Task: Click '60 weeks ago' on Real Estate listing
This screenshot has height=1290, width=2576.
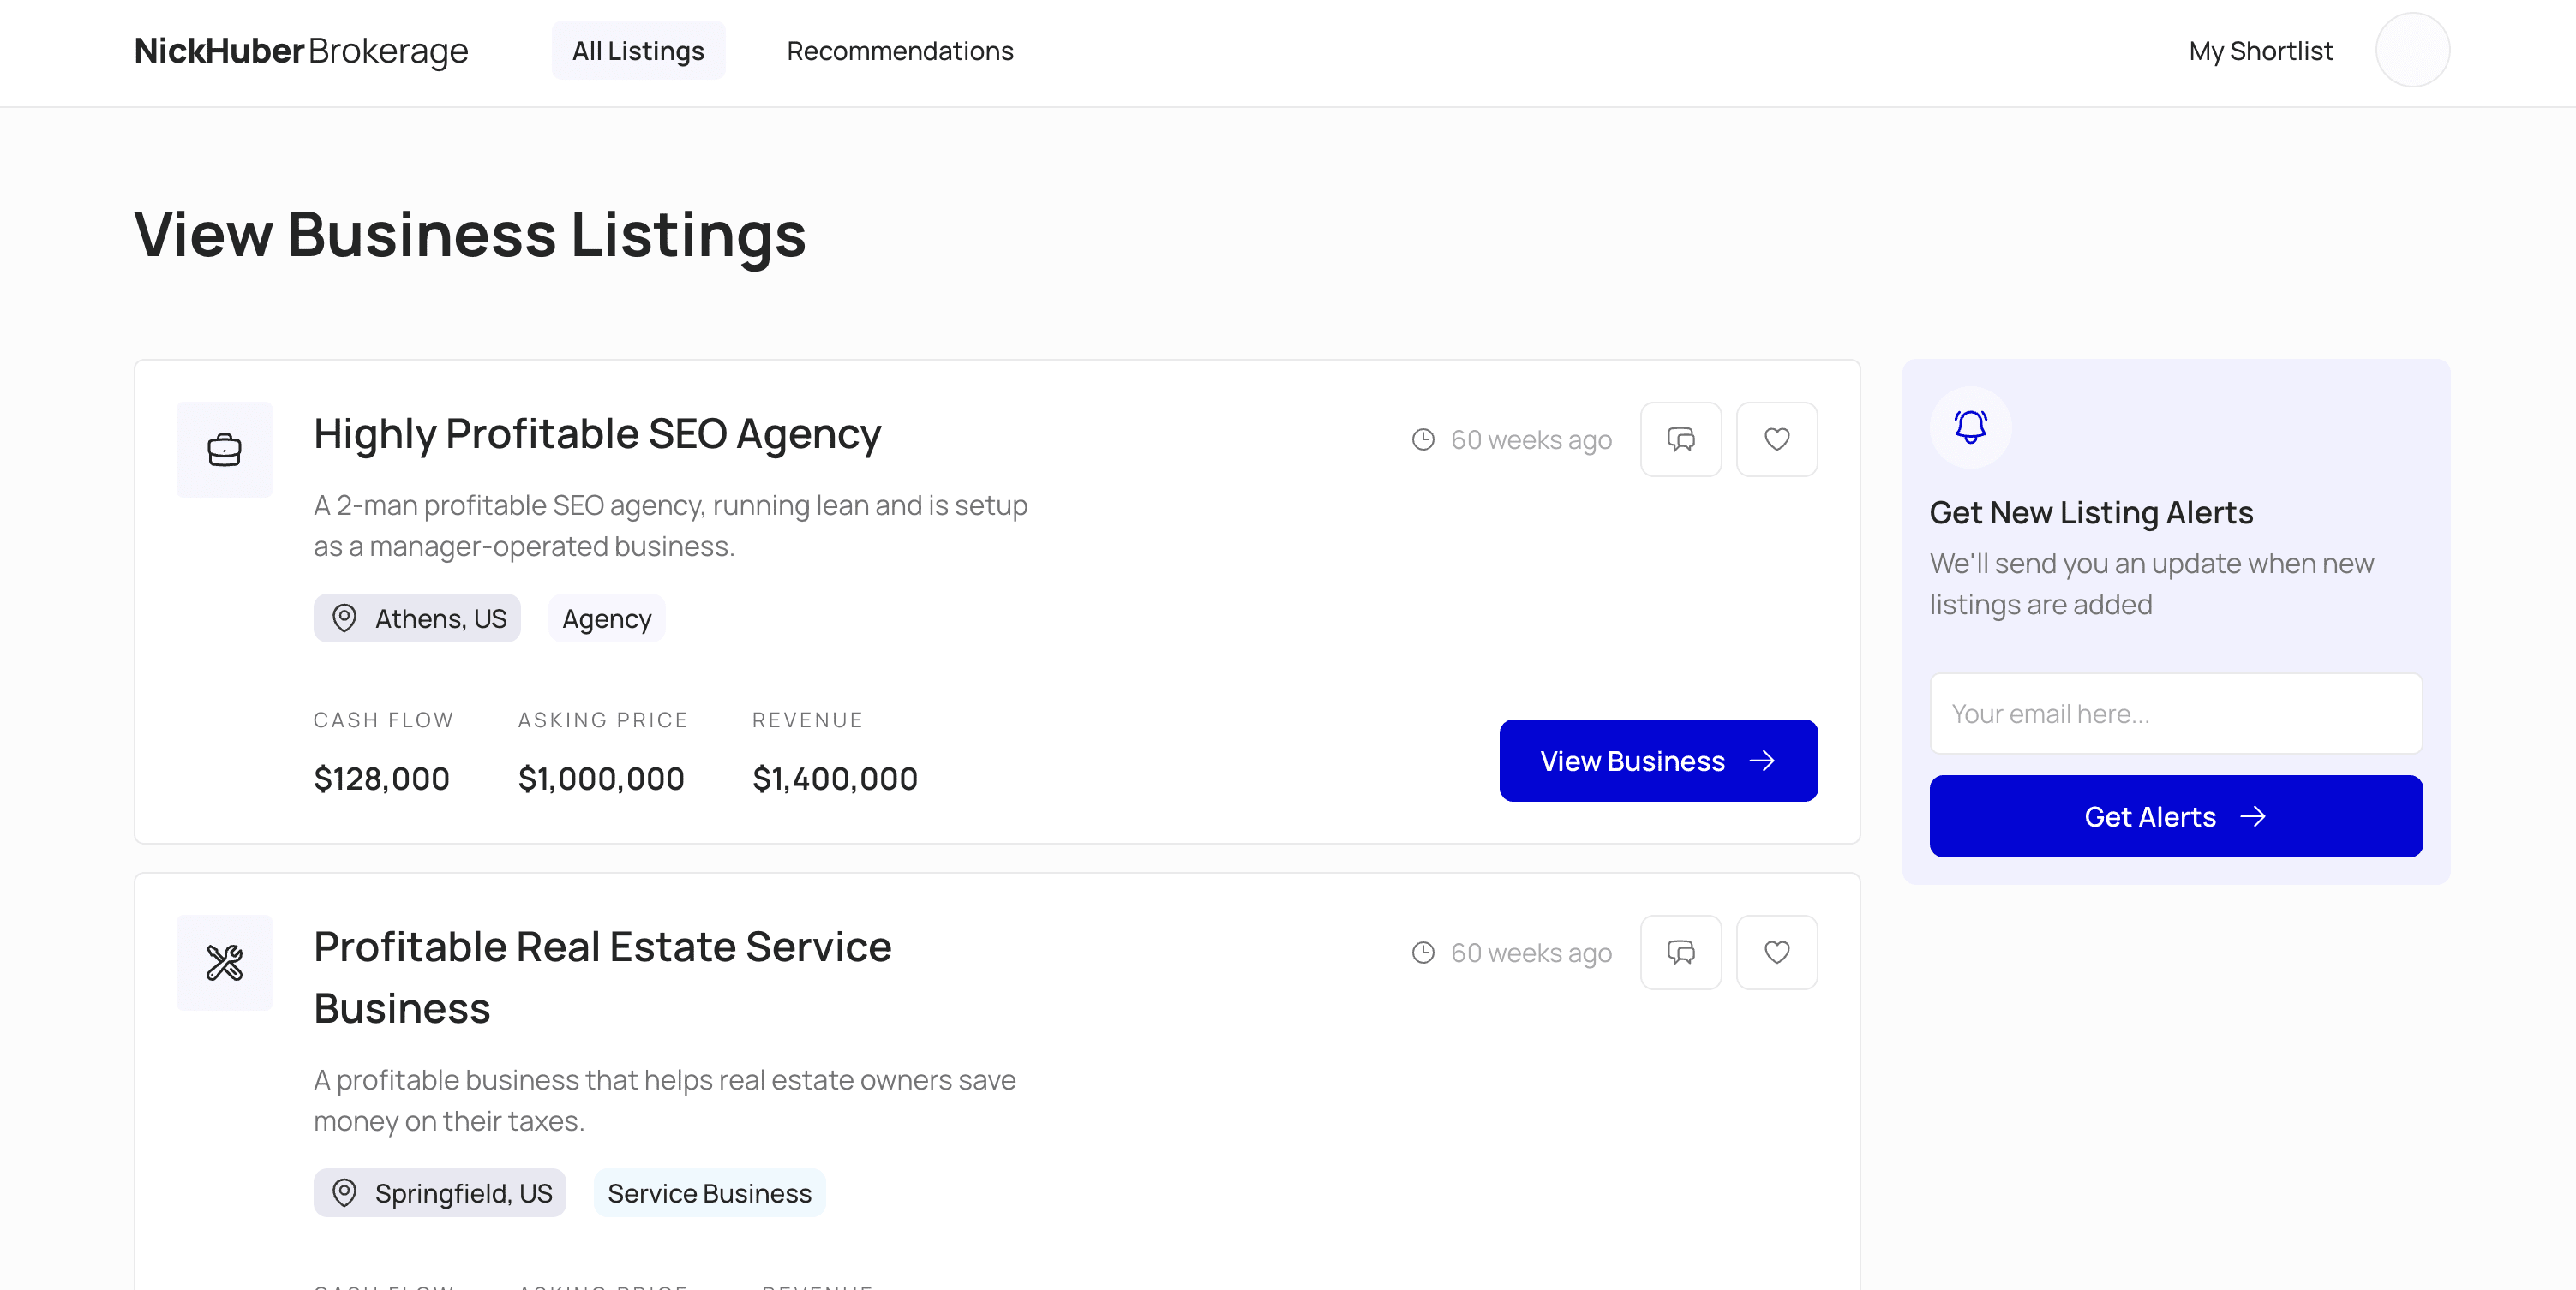Action: [1531, 953]
